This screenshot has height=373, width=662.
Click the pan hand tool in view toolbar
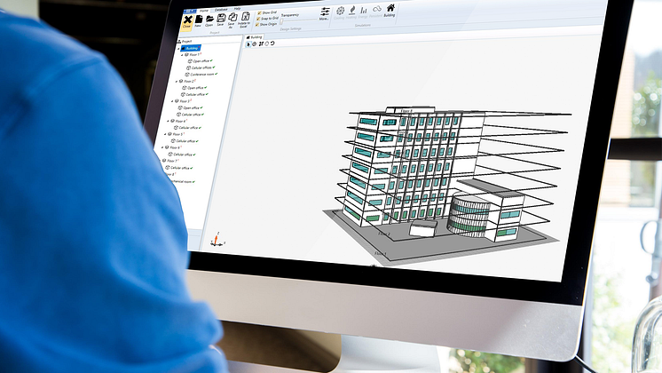pos(266,44)
